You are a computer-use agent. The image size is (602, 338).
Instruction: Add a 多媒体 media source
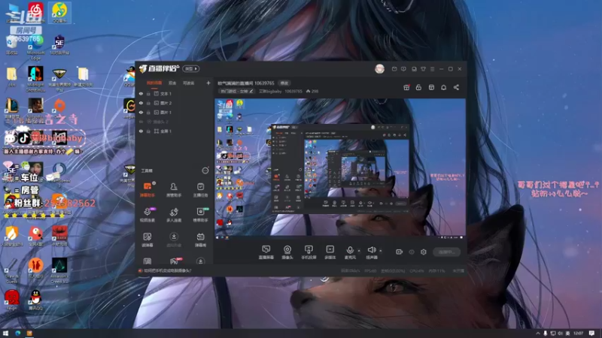[330, 252]
